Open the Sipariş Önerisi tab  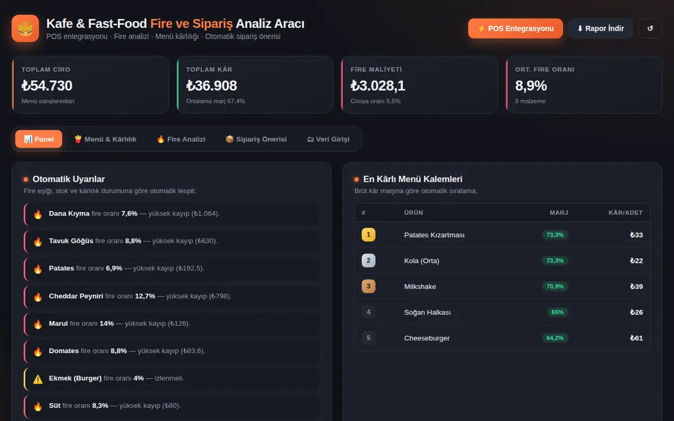pyautogui.click(x=256, y=139)
